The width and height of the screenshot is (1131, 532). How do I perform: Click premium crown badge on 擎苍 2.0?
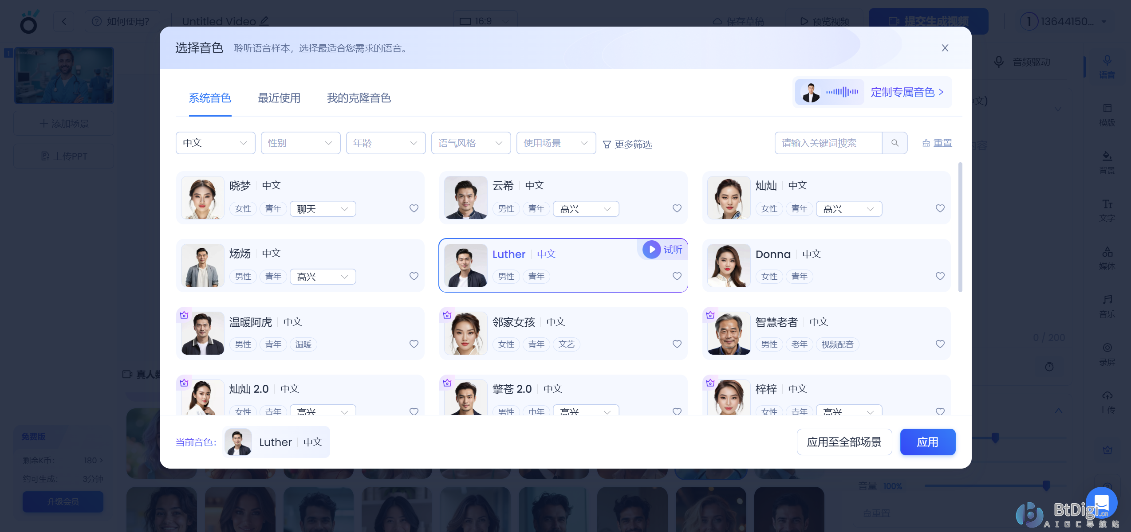(447, 383)
